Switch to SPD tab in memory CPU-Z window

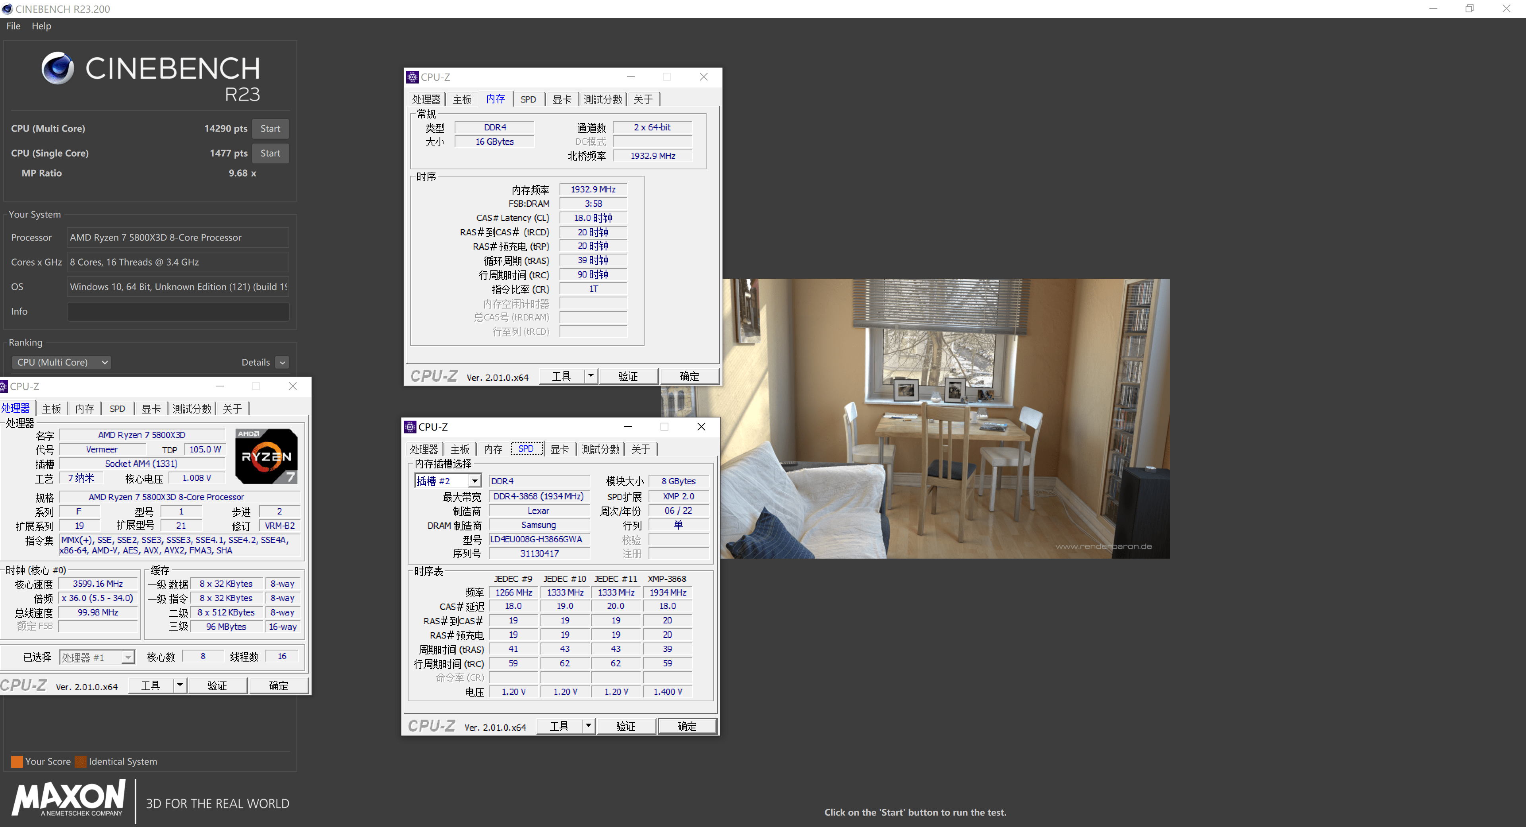click(529, 99)
